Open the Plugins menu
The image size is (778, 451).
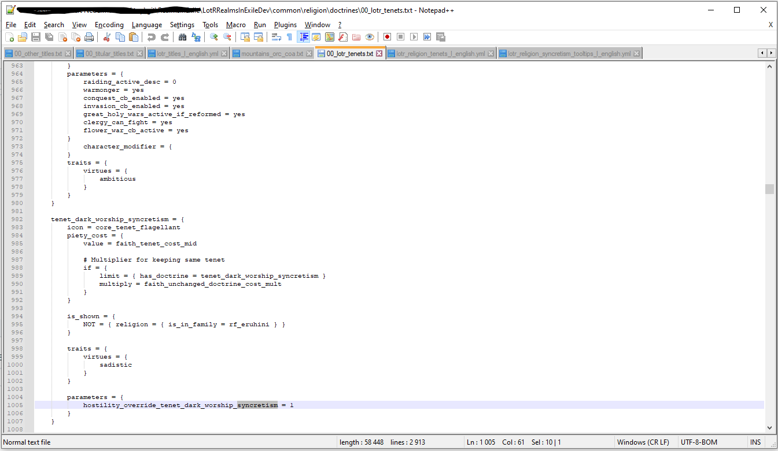[x=285, y=25]
